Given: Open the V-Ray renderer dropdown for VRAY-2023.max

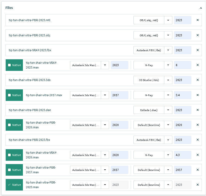Looking at the screenshot, I should (x=168, y=65).
